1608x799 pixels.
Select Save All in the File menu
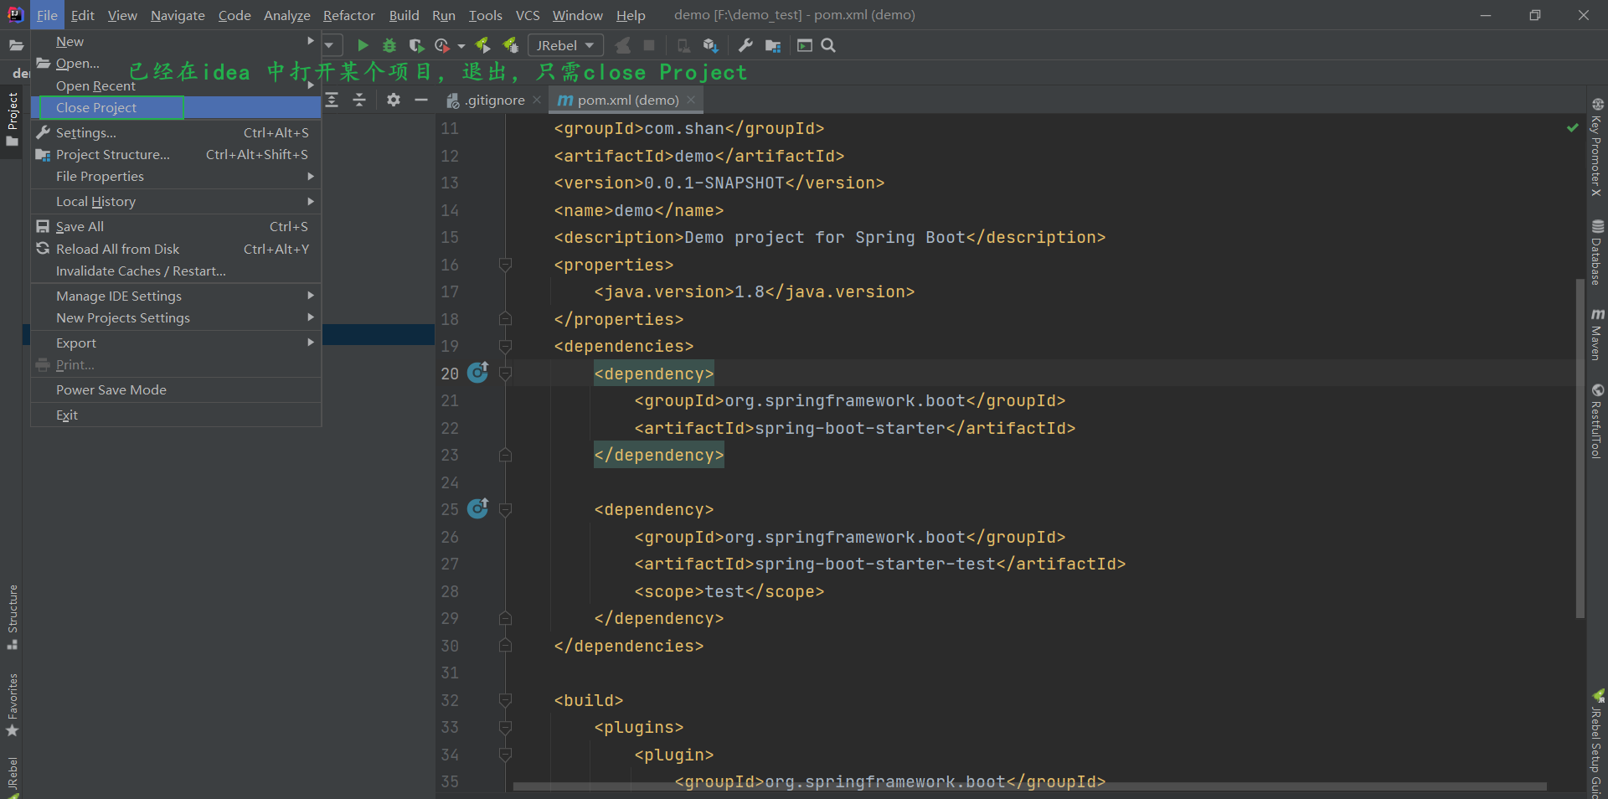point(176,226)
